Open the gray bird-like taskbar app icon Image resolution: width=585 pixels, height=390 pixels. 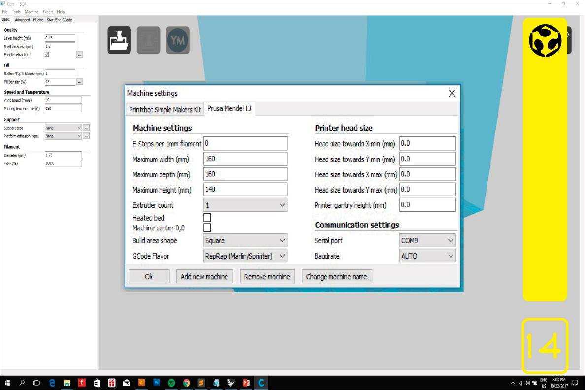click(x=231, y=383)
